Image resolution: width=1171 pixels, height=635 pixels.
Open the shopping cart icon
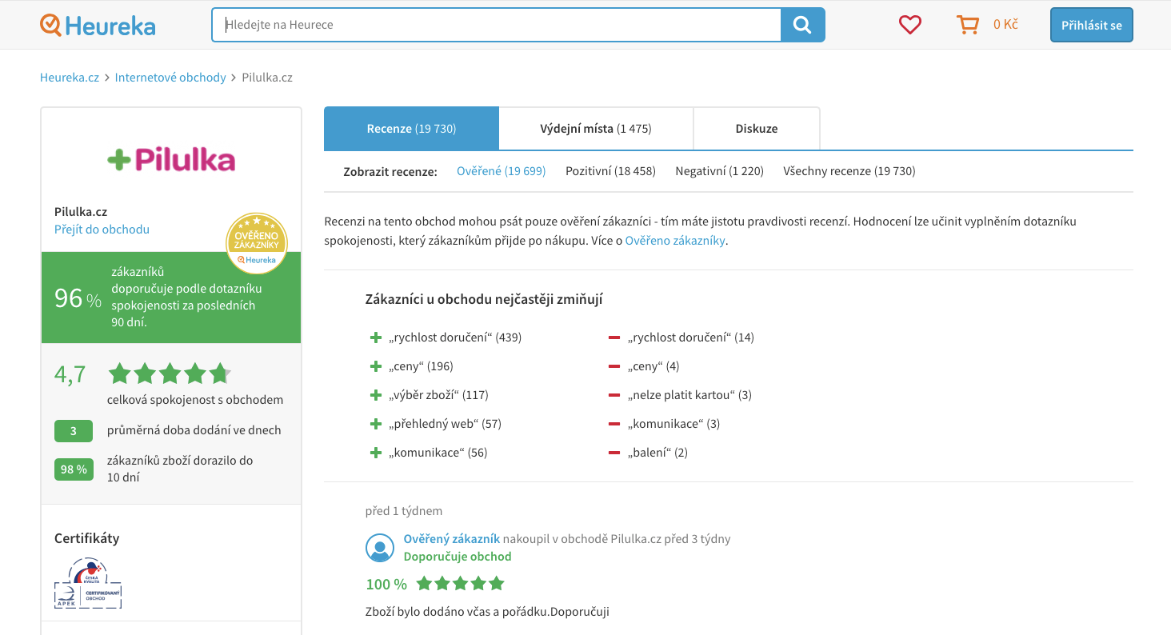[x=968, y=25]
